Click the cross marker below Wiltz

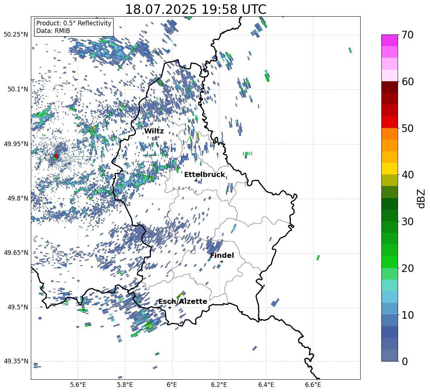[156, 137]
